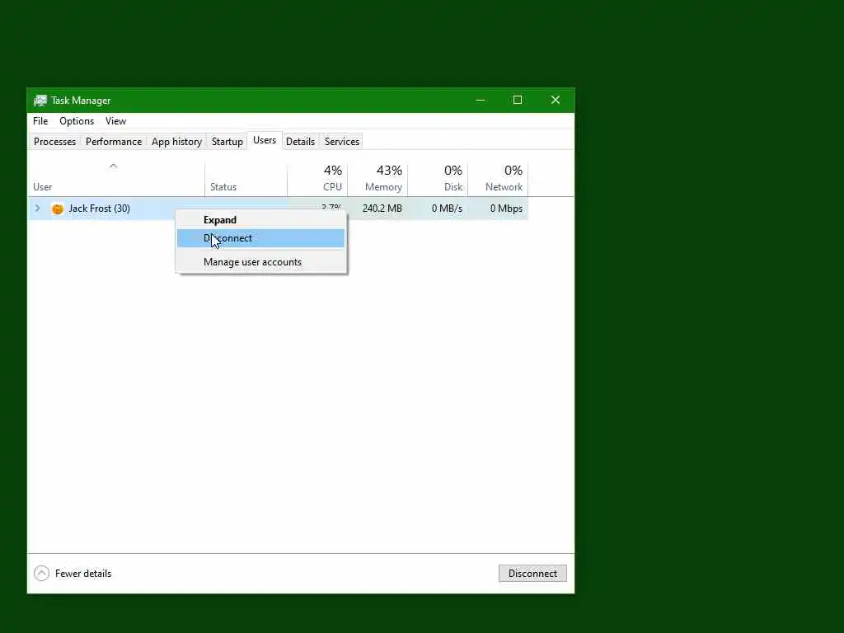Sort by the Memory column header
The width and height of the screenshot is (844, 633).
coord(377,178)
